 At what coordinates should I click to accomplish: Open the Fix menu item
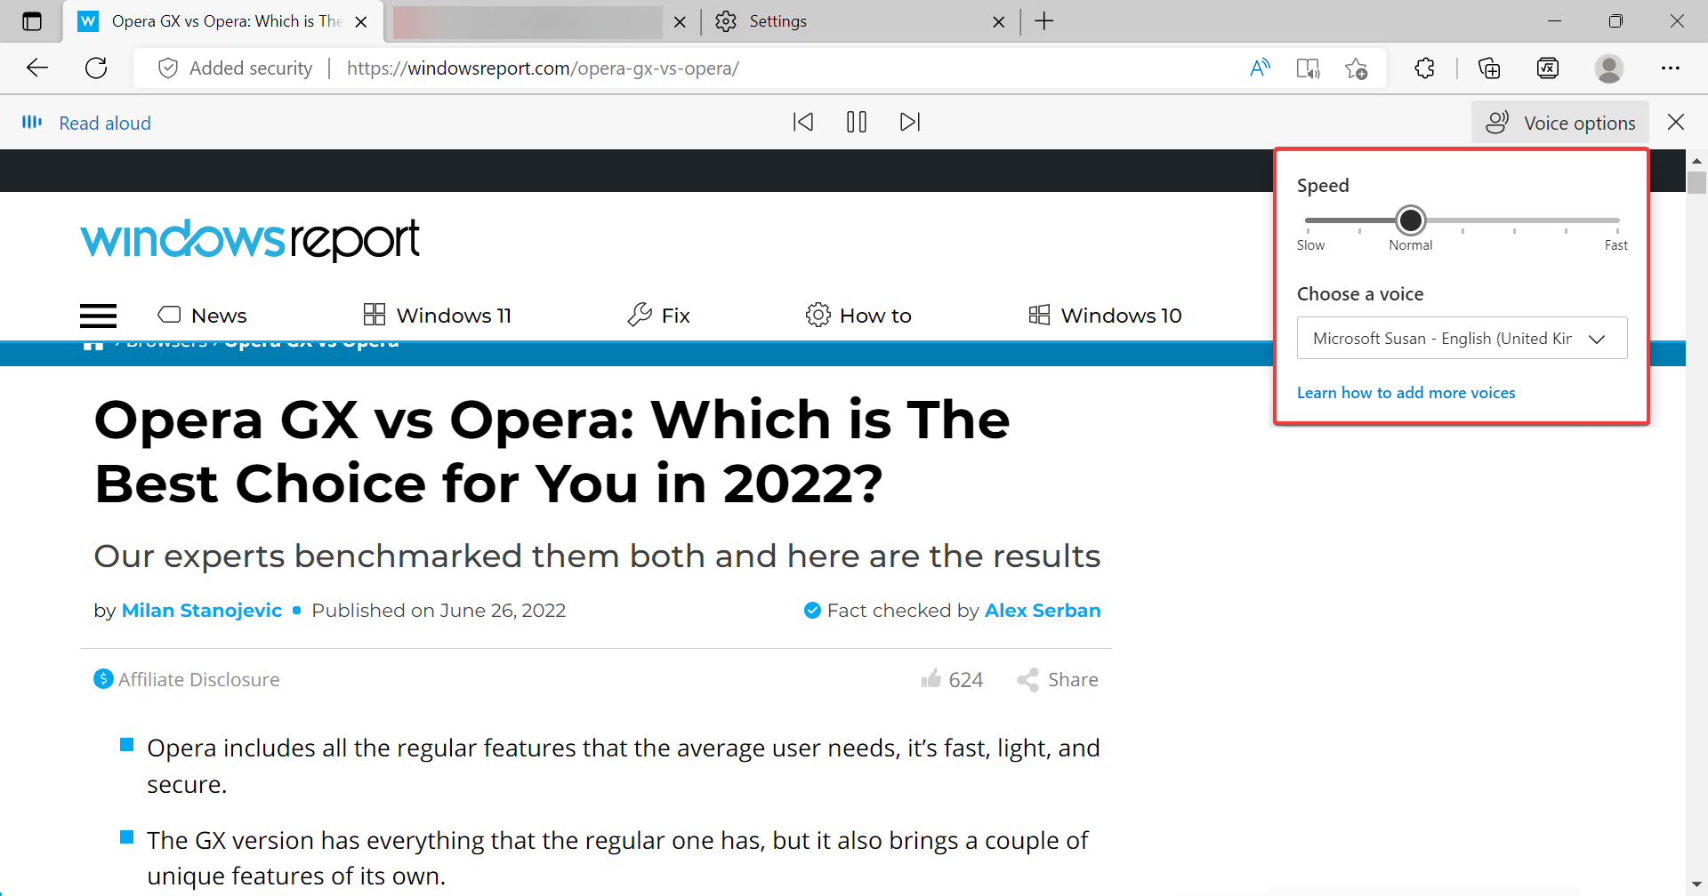[658, 316]
